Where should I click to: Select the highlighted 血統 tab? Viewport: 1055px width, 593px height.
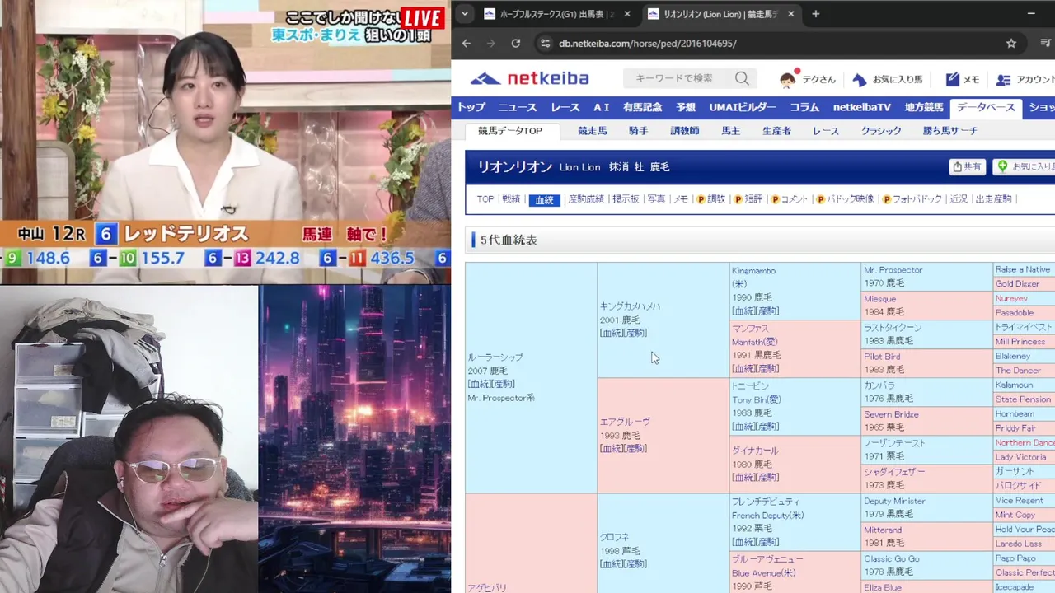pyautogui.click(x=544, y=200)
